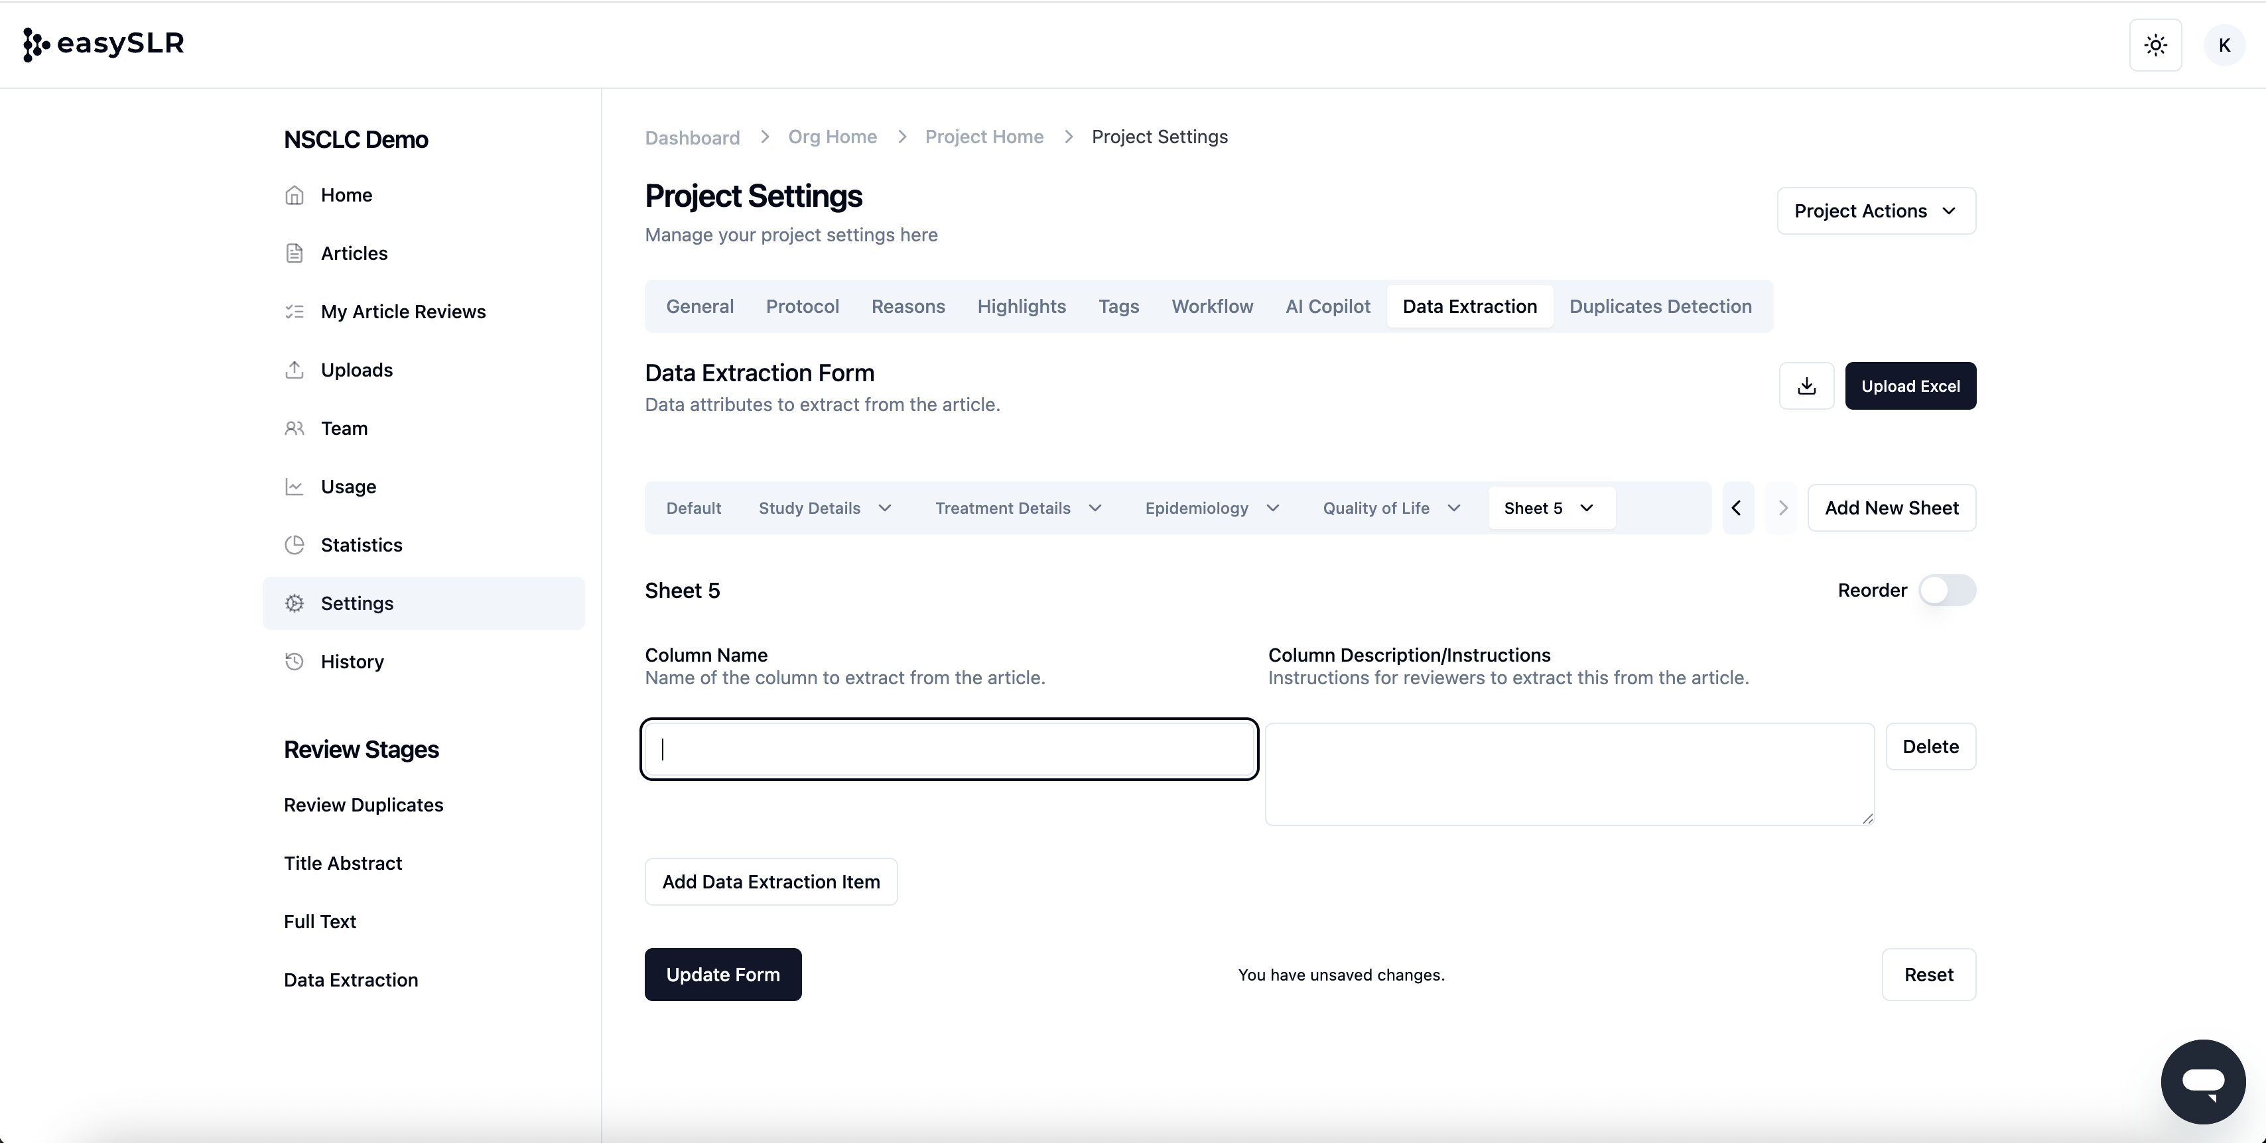Viewport: 2266px width, 1143px height.
Task: Switch to the General tab
Action: click(x=699, y=306)
